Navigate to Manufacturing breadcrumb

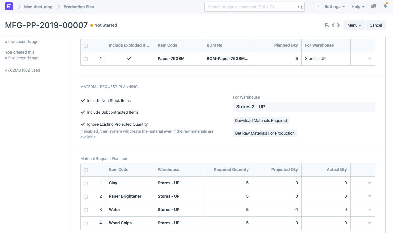pos(38,7)
